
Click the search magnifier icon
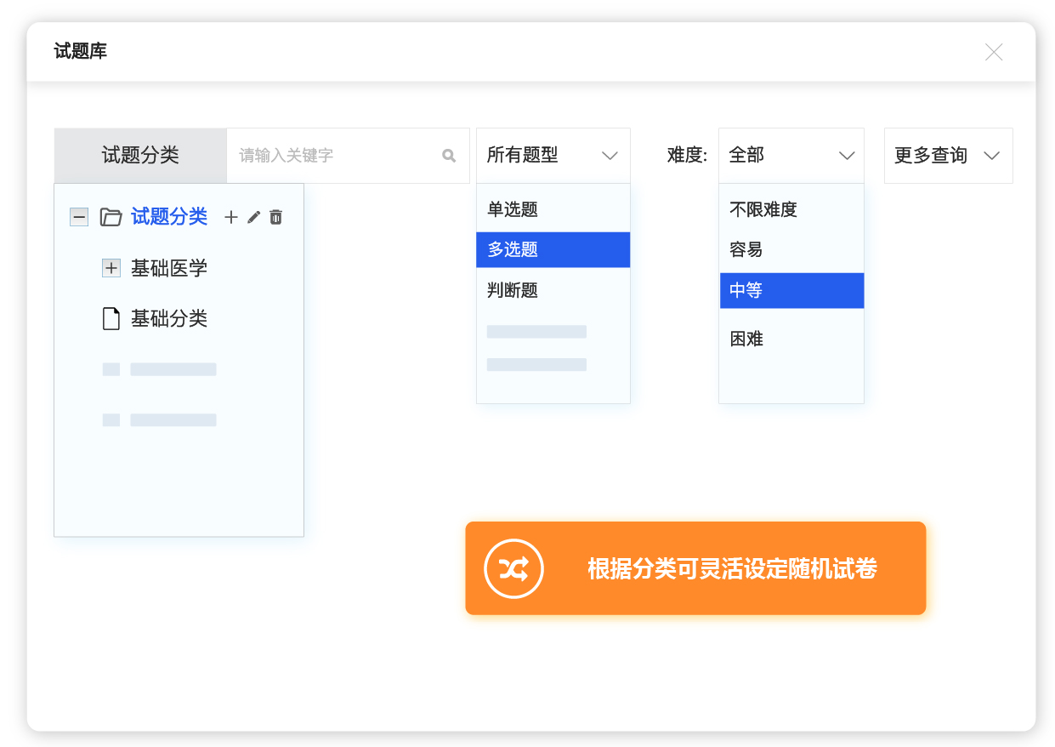[449, 156]
